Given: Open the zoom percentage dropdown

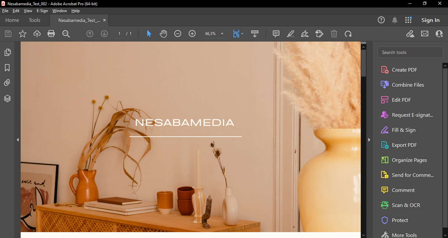Looking at the screenshot, I should coord(222,34).
